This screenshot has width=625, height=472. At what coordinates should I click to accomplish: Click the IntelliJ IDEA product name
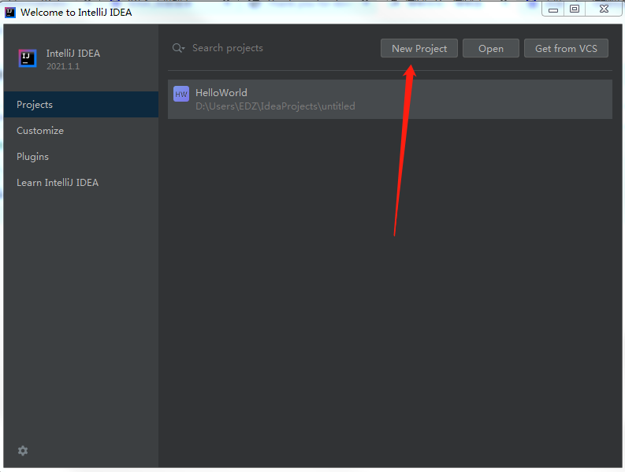pos(73,53)
